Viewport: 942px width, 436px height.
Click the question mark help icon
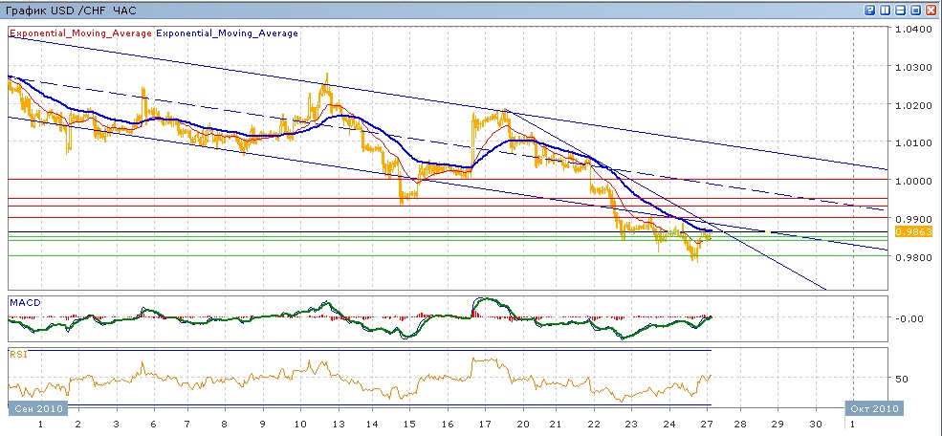[x=869, y=10]
